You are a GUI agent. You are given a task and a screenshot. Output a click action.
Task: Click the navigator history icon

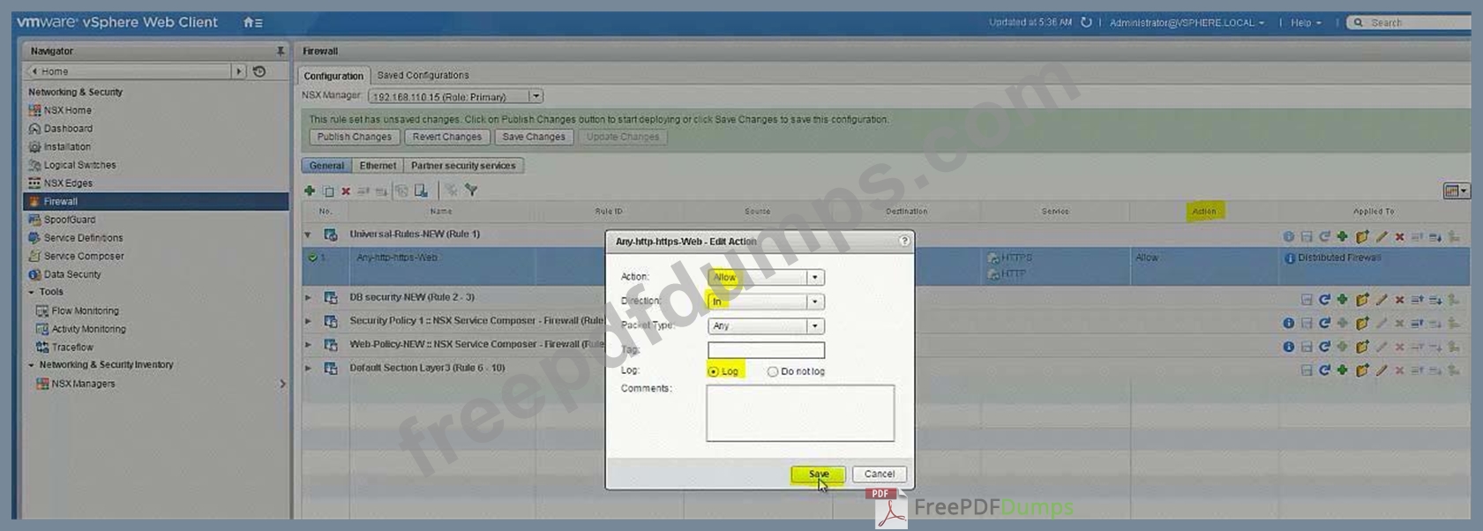click(x=259, y=71)
